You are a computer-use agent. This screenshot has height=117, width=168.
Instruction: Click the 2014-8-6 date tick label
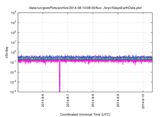tap(43, 100)
